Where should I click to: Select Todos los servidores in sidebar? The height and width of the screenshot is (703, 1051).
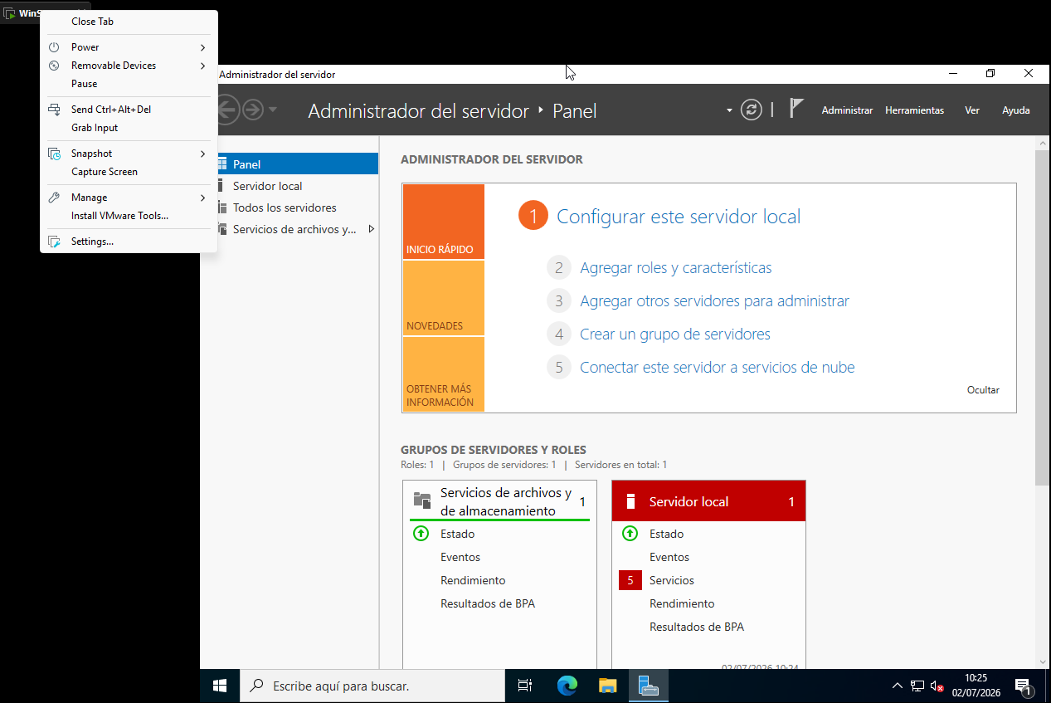[x=285, y=207]
